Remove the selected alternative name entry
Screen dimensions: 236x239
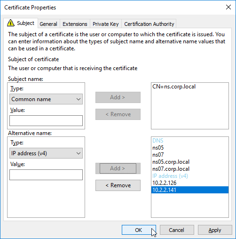(x=118, y=185)
